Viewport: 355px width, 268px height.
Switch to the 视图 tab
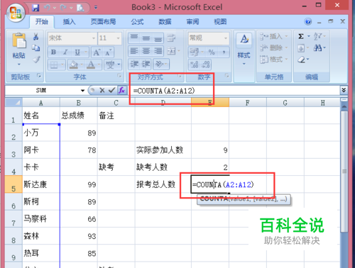(x=220, y=22)
